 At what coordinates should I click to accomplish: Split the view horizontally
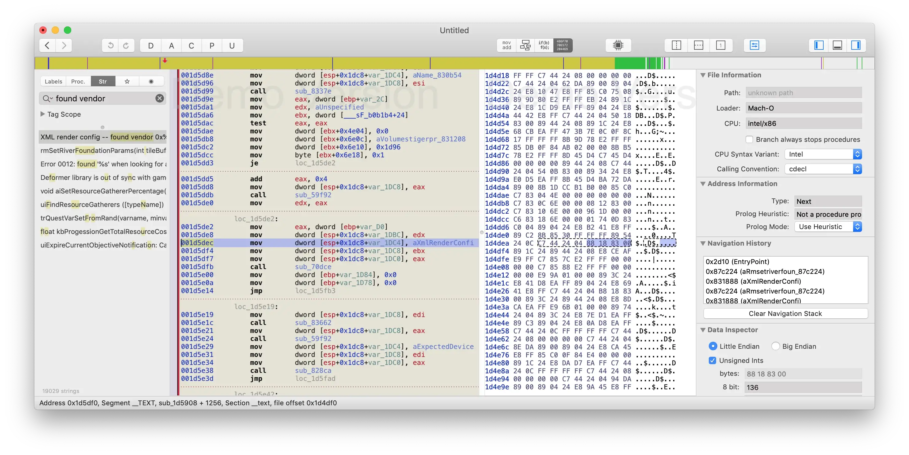coord(698,45)
